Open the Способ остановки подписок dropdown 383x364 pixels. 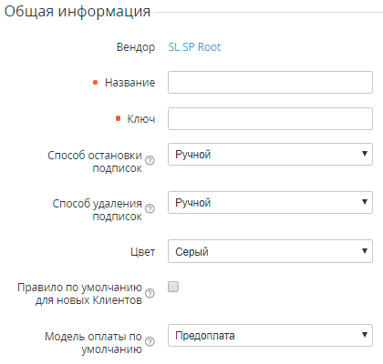coord(270,155)
